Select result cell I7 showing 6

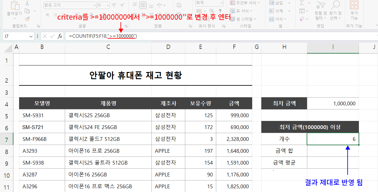tap(333, 139)
